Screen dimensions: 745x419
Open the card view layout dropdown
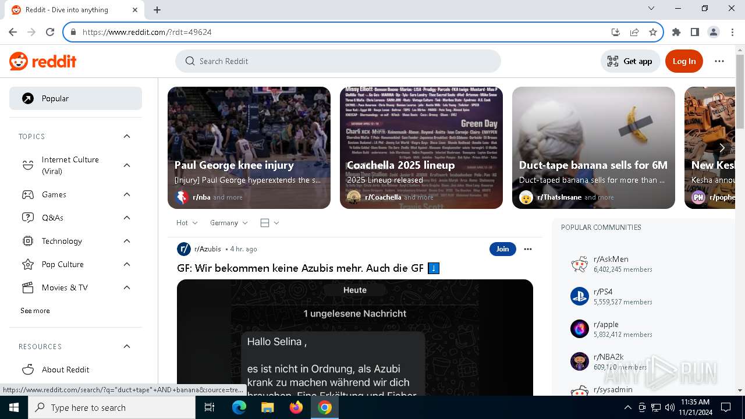(x=269, y=223)
